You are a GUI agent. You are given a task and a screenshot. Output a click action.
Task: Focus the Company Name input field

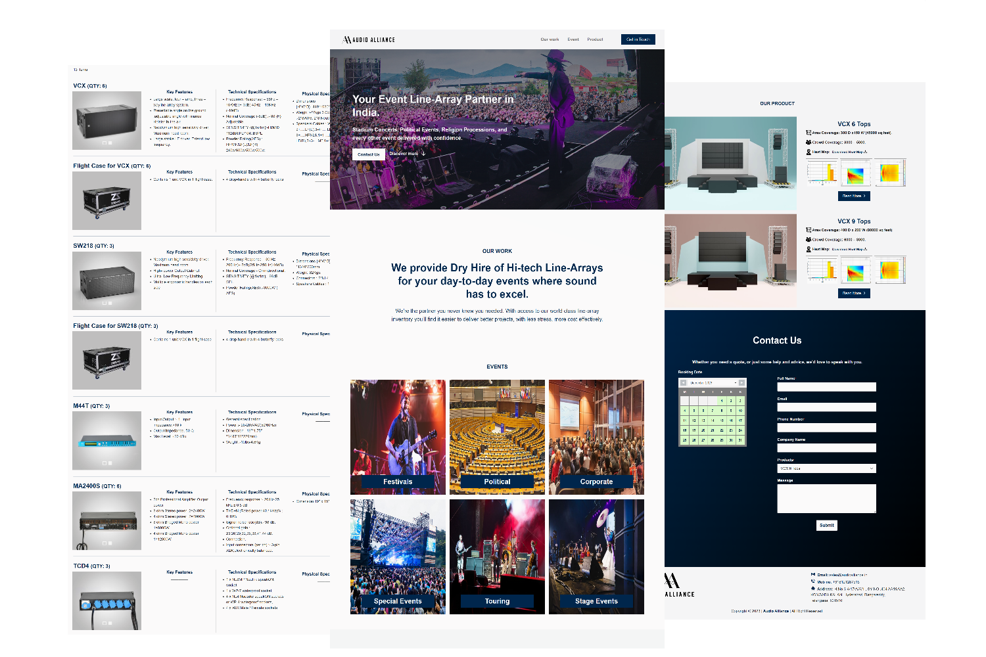click(827, 448)
